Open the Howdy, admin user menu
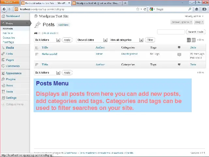 coord(194,16)
